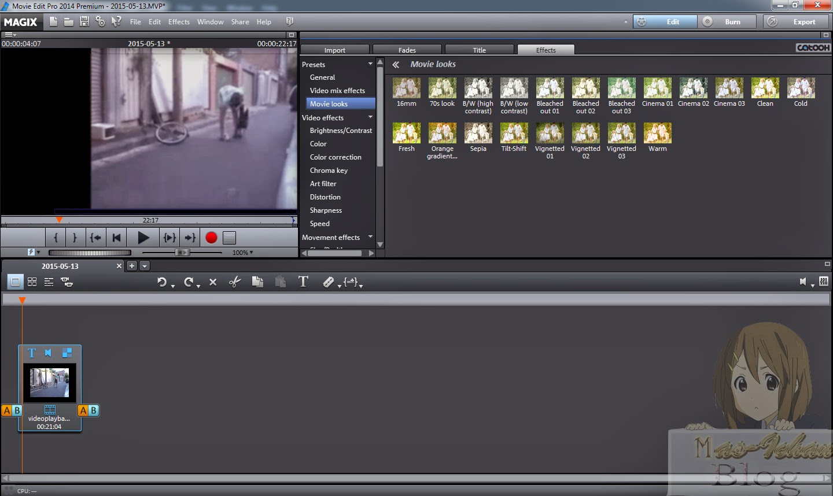Play the selected range only
833x496 pixels.
coord(169,238)
